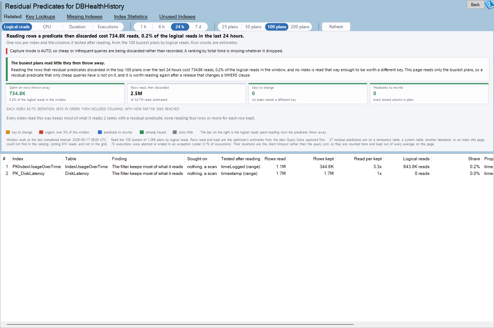This screenshot has height=328, width=494.
Task: Go to Unused Indexes page
Action: (177, 16)
